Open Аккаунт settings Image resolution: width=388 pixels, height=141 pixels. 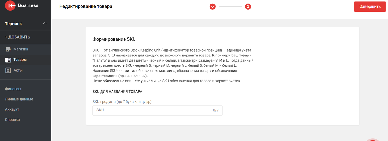pos(12,109)
